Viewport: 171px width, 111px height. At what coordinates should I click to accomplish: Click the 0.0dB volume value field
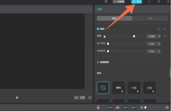[x=152, y=36]
